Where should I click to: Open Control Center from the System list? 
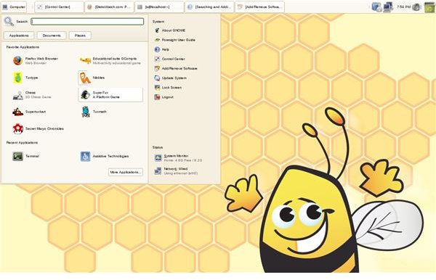coord(169,59)
